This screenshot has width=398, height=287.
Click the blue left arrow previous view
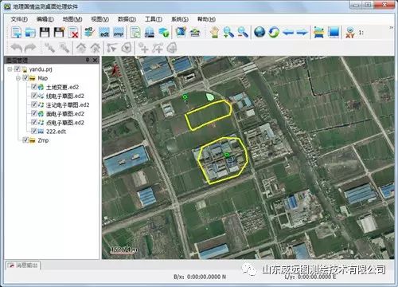click(288, 33)
